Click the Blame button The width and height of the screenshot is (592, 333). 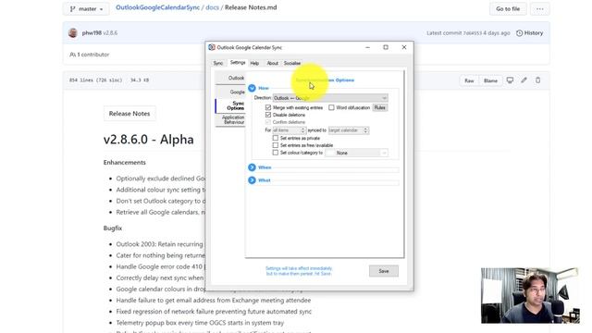pyautogui.click(x=490, y=80)
